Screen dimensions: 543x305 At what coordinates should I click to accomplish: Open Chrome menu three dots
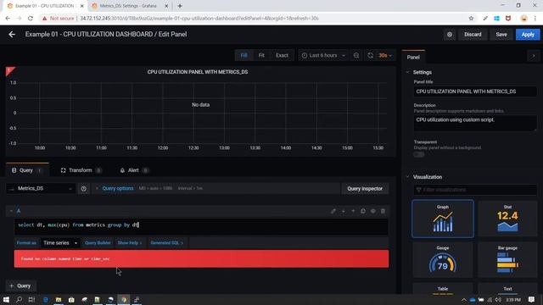535,19
